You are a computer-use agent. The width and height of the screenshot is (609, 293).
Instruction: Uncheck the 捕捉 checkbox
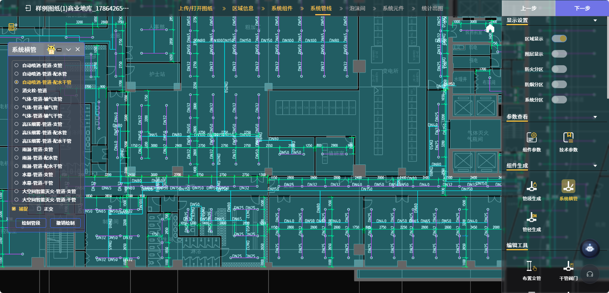[14, 209]
